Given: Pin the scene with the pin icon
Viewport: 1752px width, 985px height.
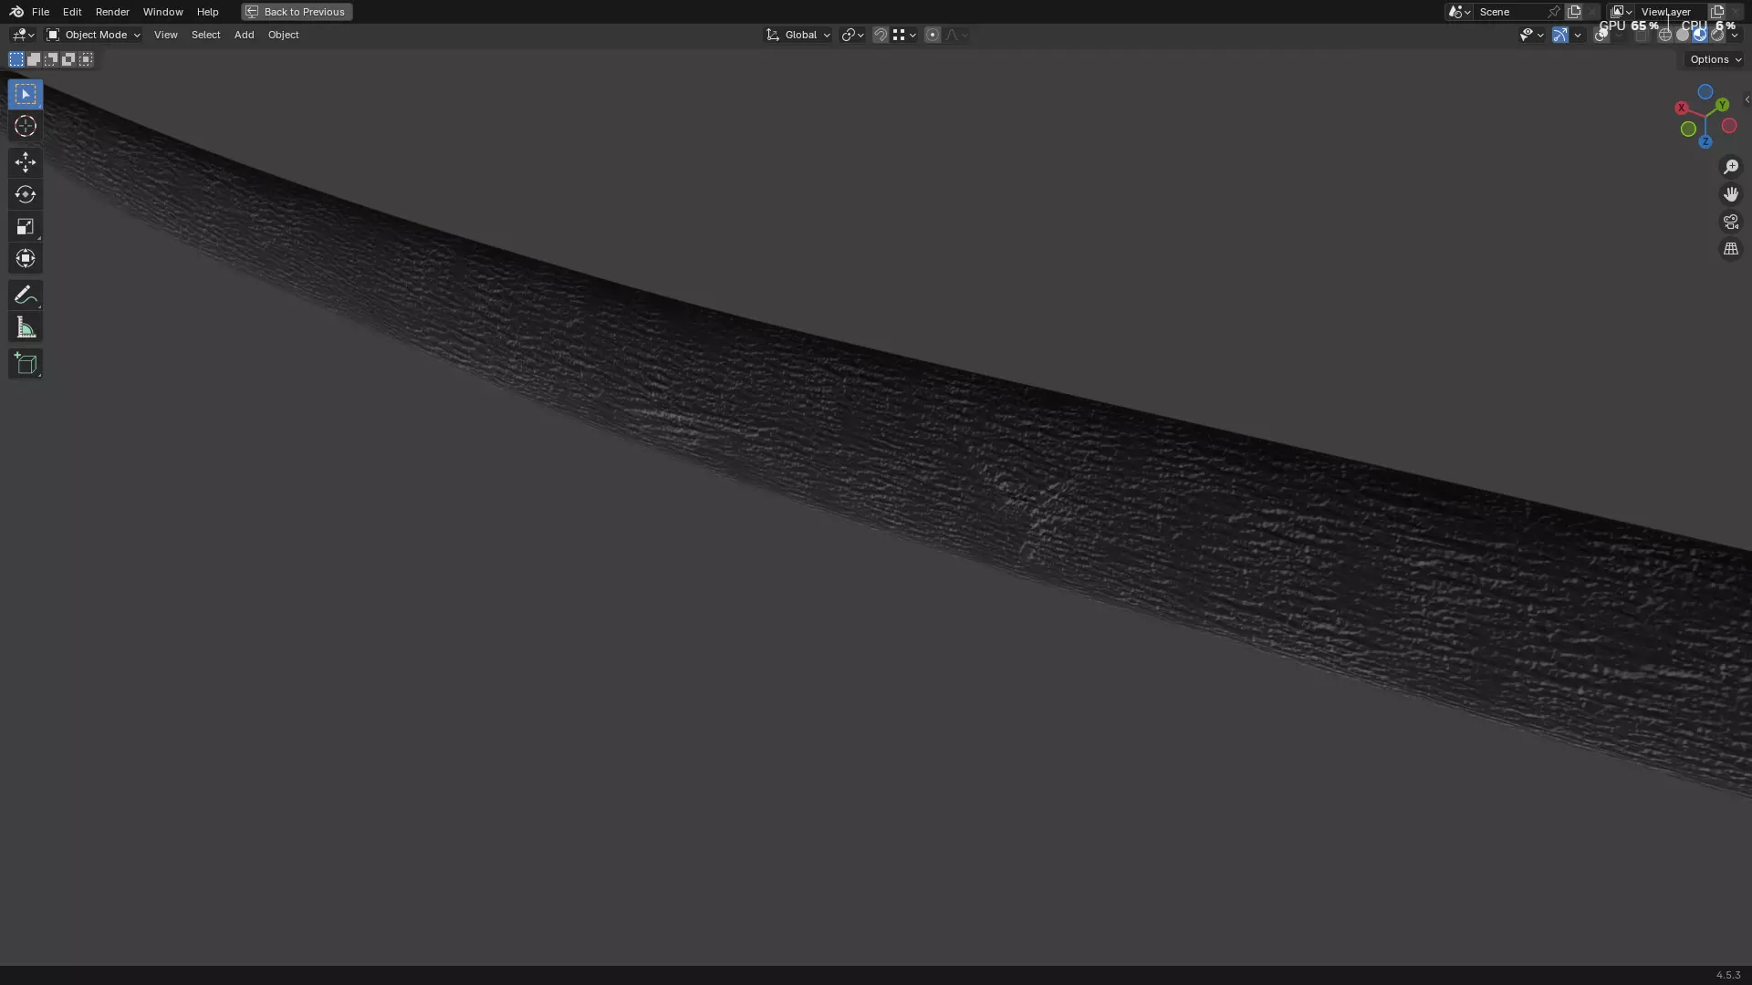Looking at the screenshot, I should coord(1553,12).
